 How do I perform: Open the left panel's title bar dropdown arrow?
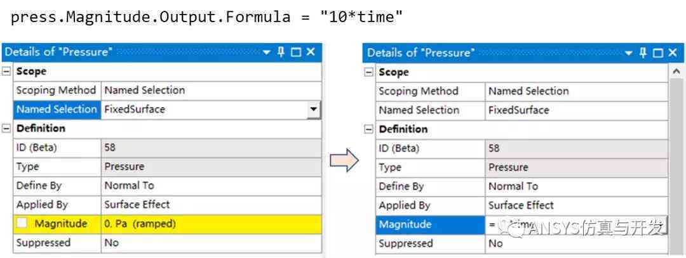click(267, 53)
